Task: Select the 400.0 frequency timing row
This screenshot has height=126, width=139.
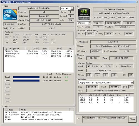Action: [x=106, y=98]
